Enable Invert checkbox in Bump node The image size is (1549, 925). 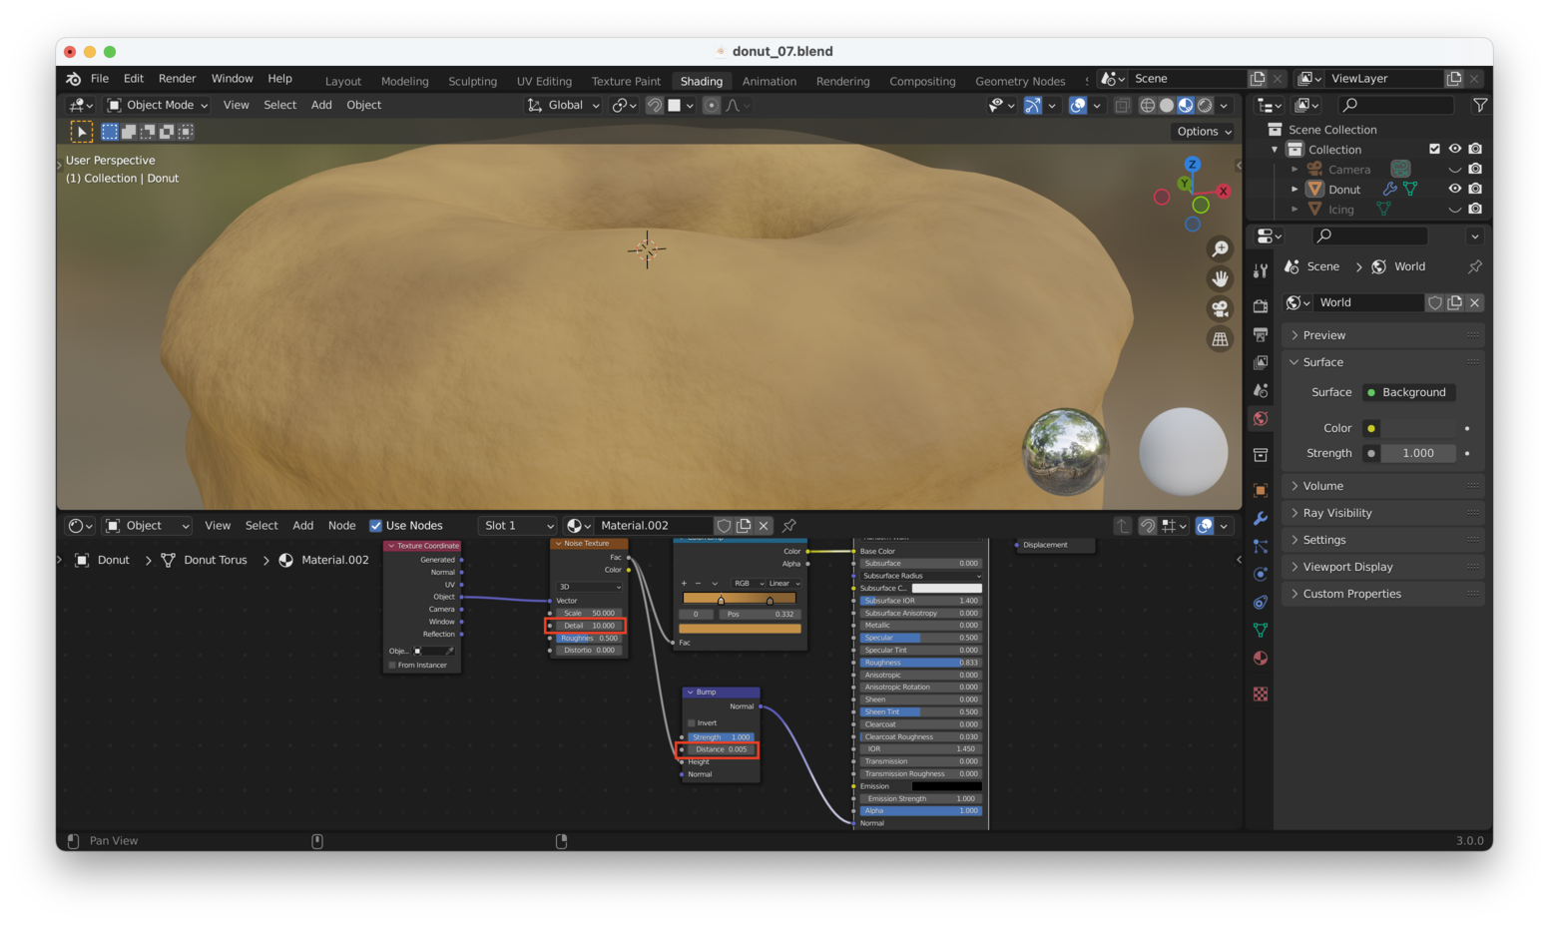tap(691, 723)
